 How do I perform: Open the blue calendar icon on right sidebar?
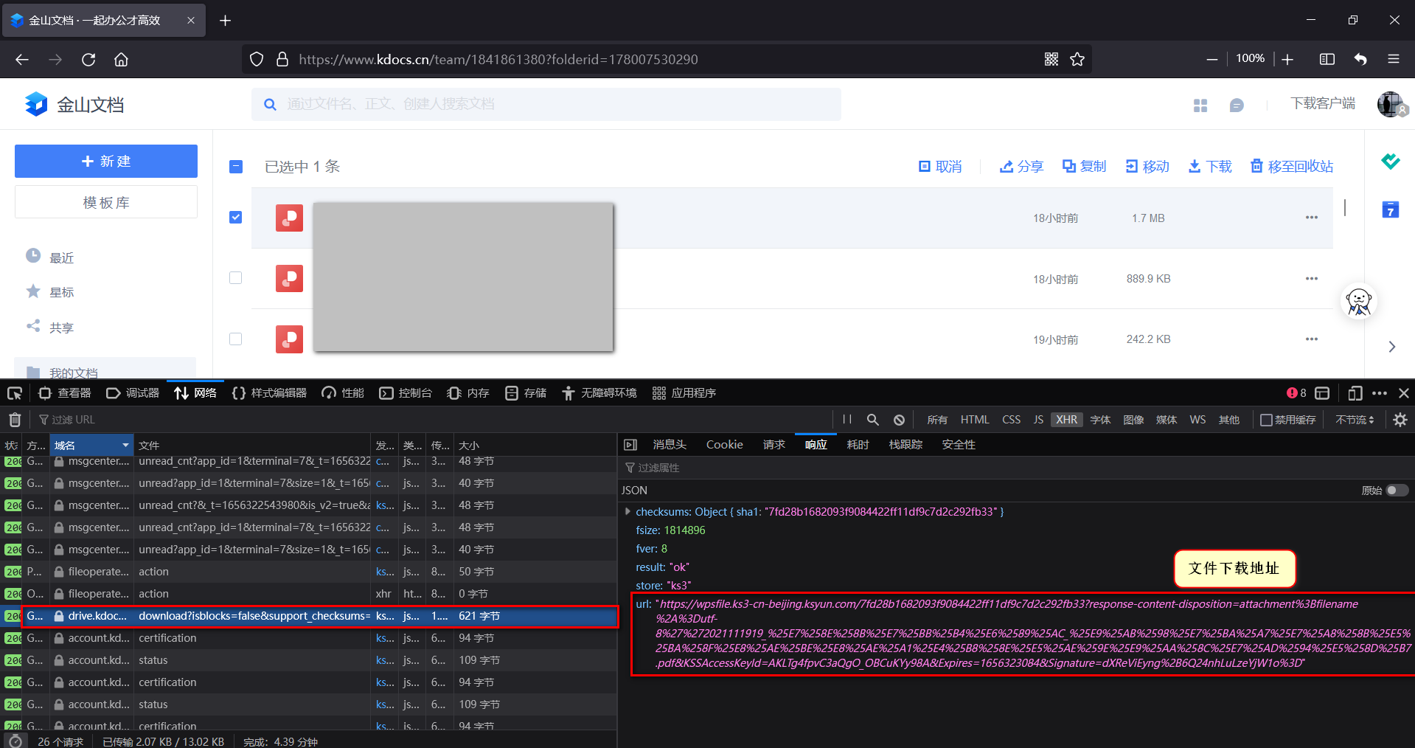point(1391,209)
